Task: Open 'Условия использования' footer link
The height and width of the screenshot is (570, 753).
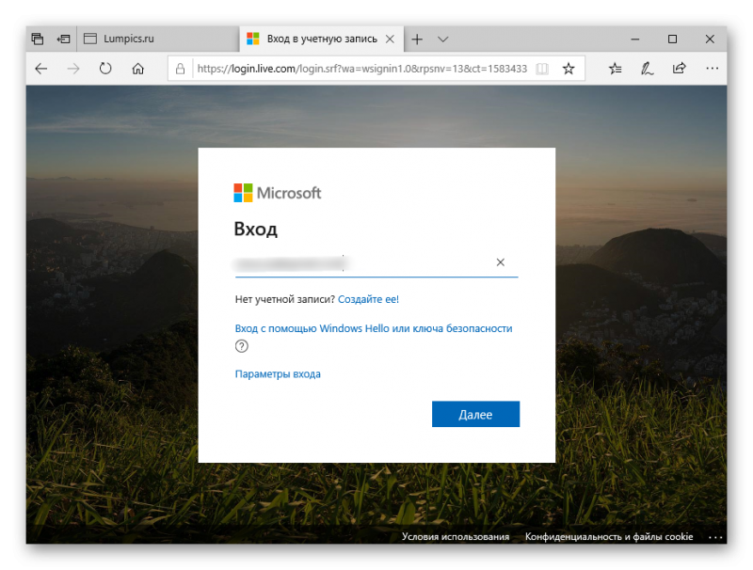Action: point(456,536)
